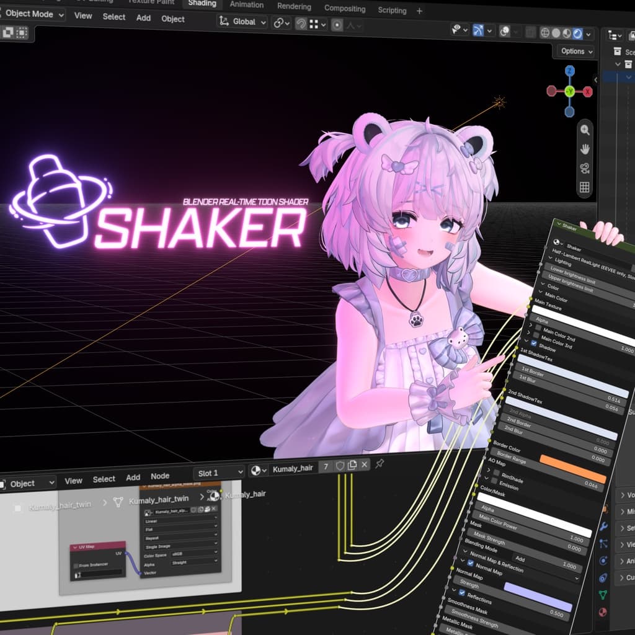
Task: Open the Options dropdown in viewport
Action: point(575,51)
